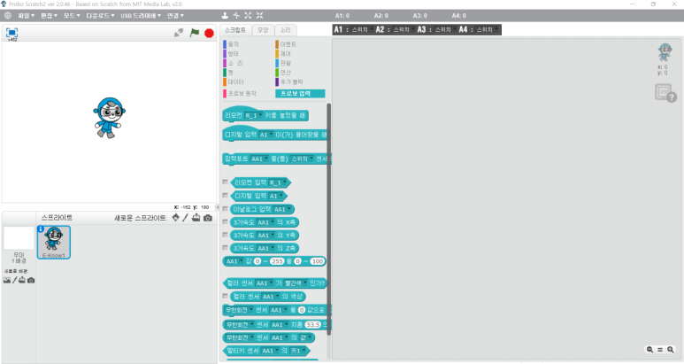
Task: Open R_1 dropdown in 리모컨 hat block
Action: coord(253,116)
